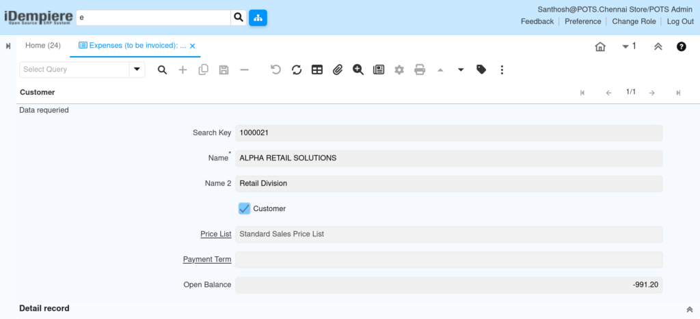
Task: Click the Process gear icon
Action: pyautogui.click(x=399, y=70)
